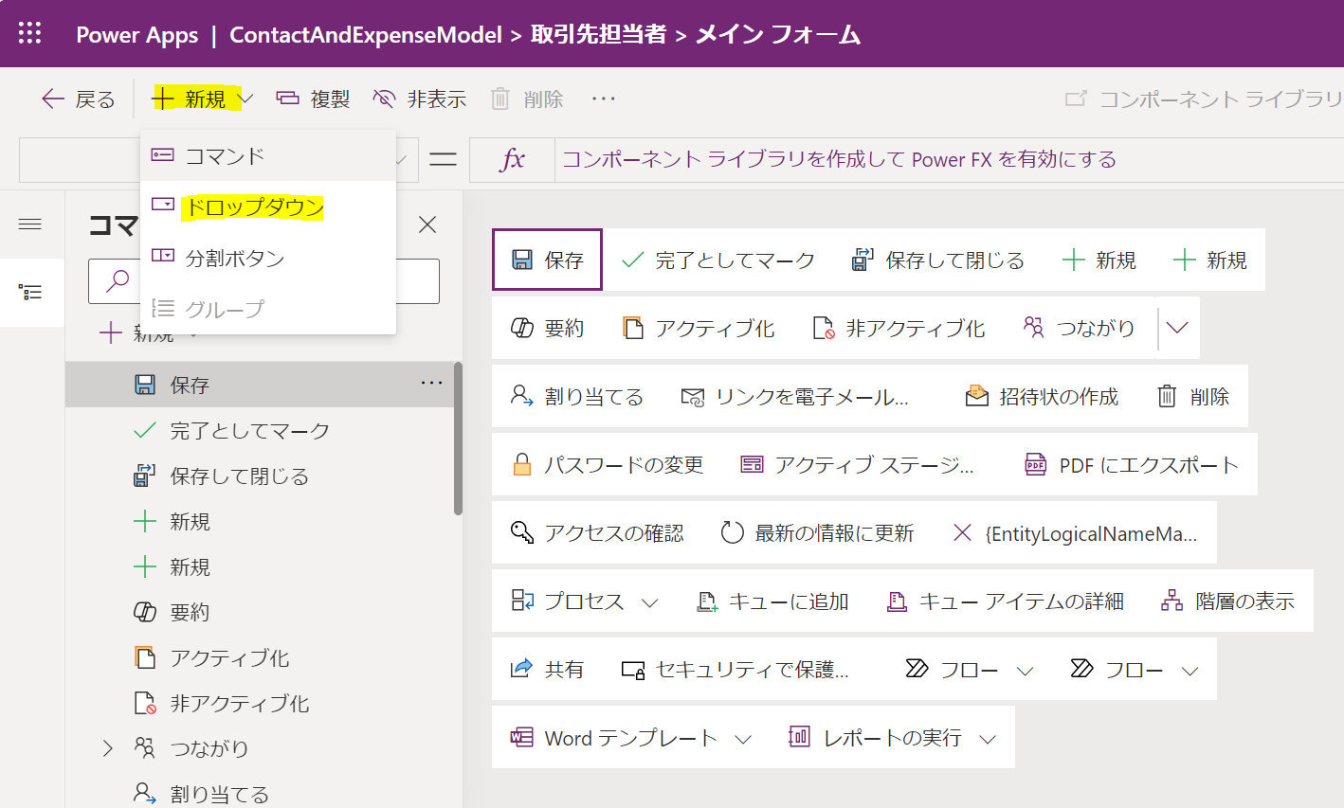The image size is (1344, 808).
Task: Select 非アクティブ化 in the command list
Action: pos(260,703)
